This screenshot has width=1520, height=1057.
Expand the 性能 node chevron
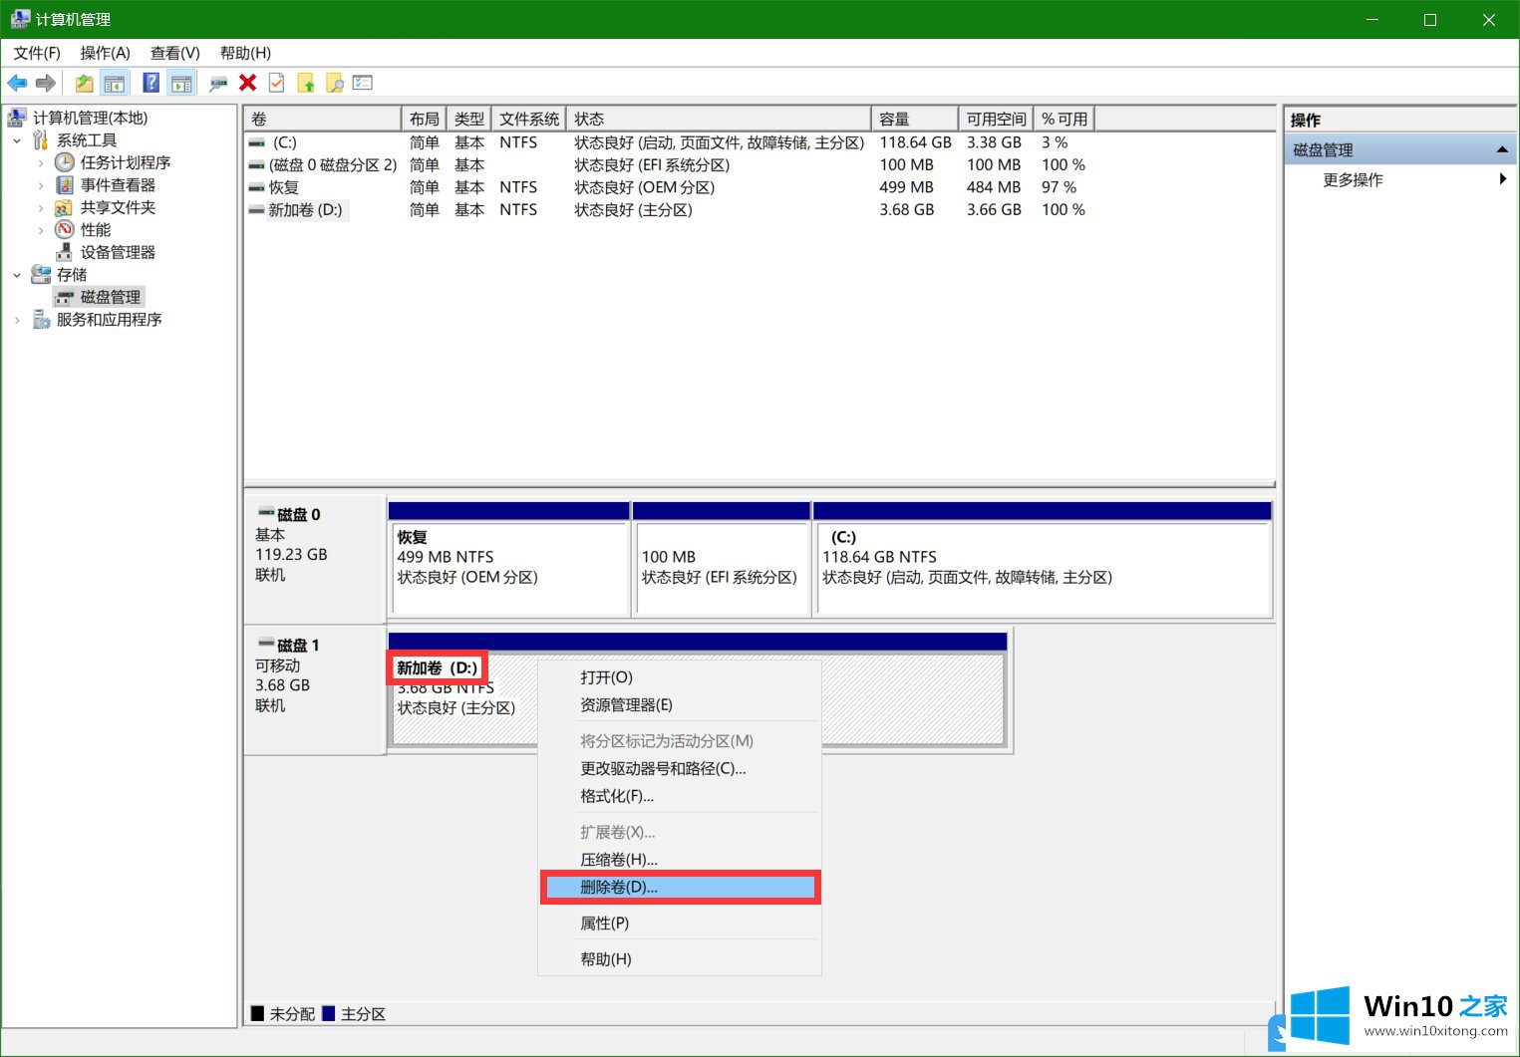tap(41, 230)
